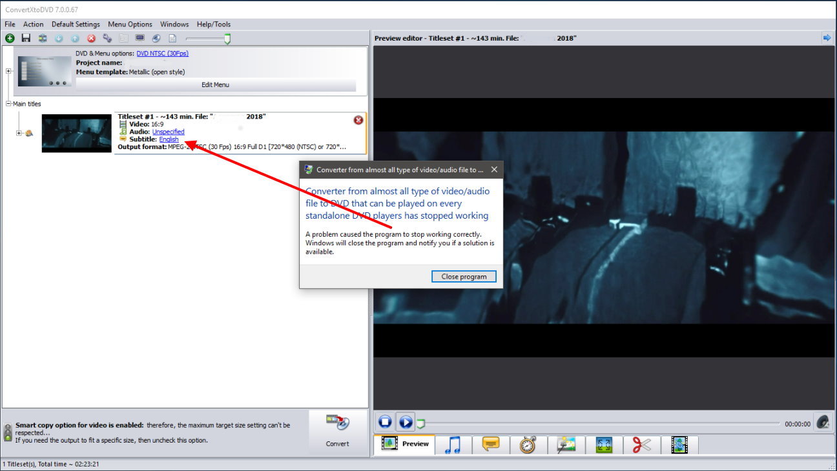Click the burn disc toolbar icon

pyautogui.click(x=156, y=39)
